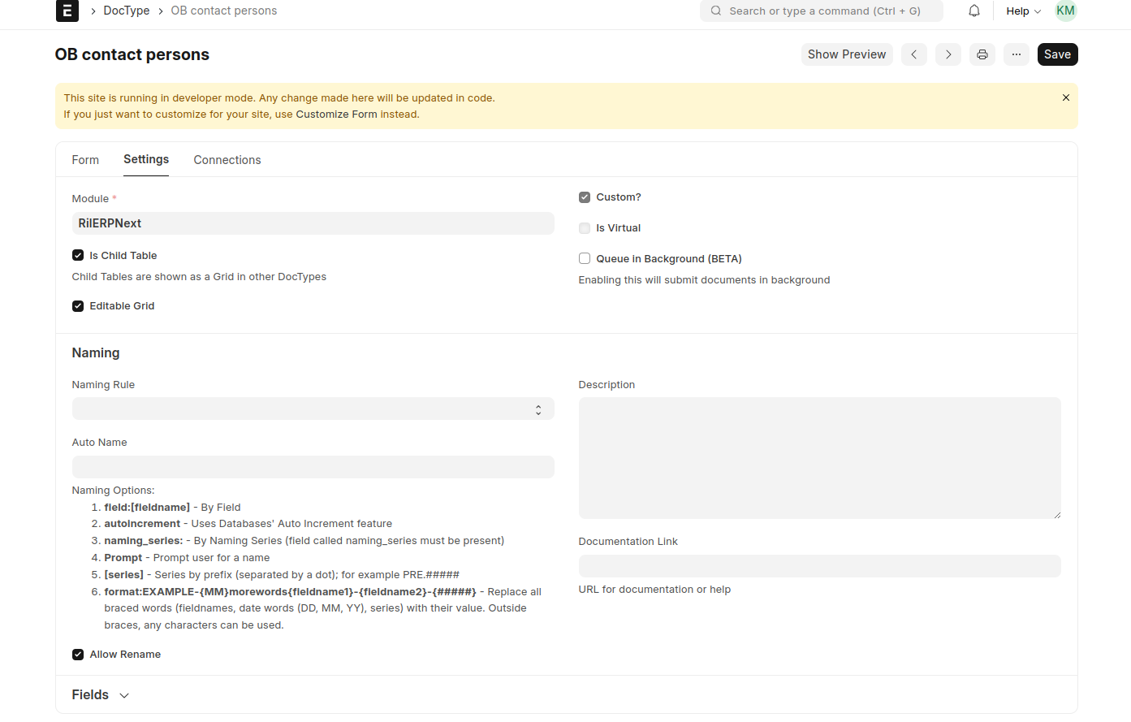
Task: Click OB contact persons breadcrumb
Action: click(x=224, y=11)
